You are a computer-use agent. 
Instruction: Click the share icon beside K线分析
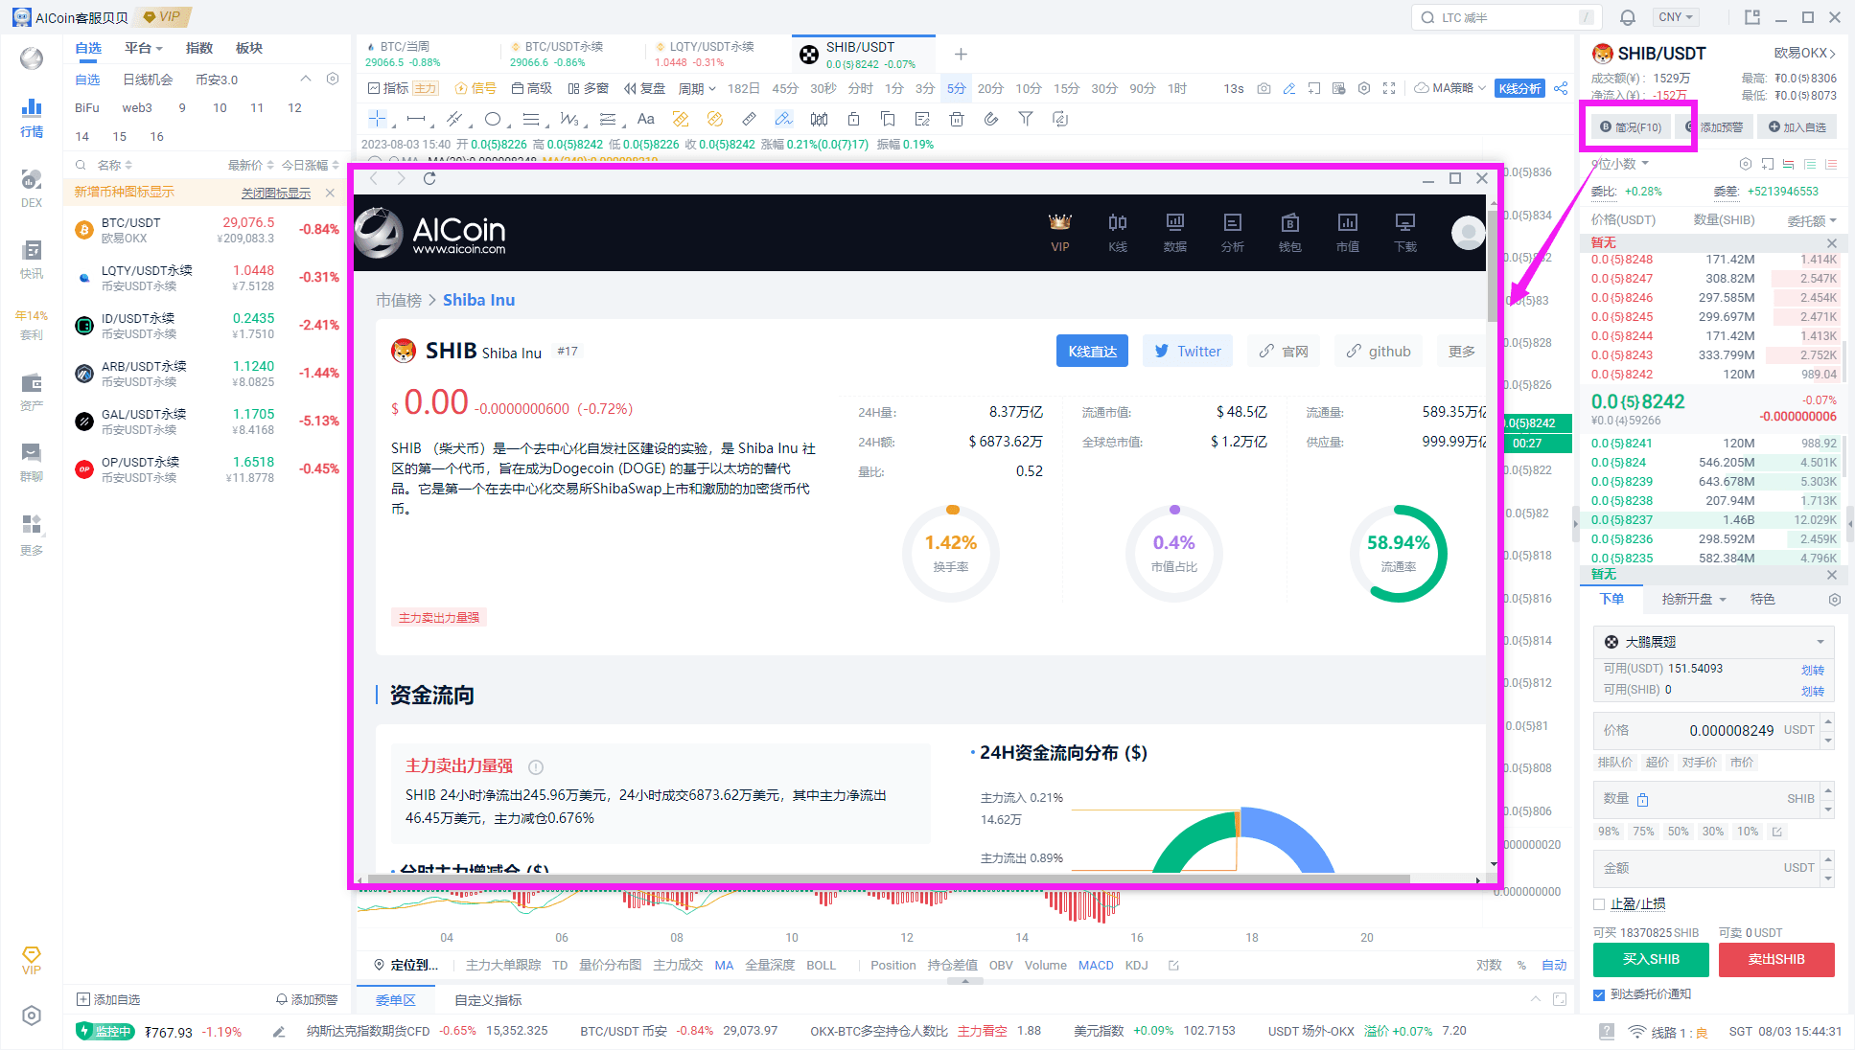[x=1561, y=88]
